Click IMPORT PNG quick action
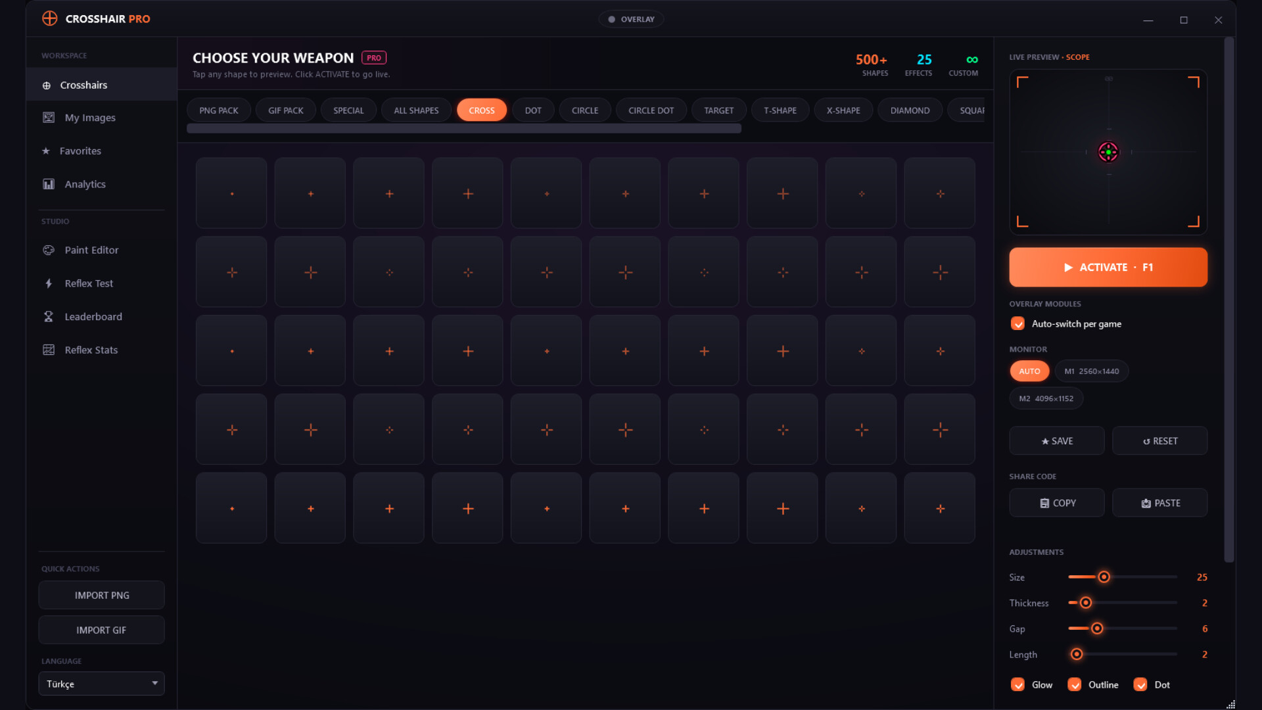 (x=101, y=595)
